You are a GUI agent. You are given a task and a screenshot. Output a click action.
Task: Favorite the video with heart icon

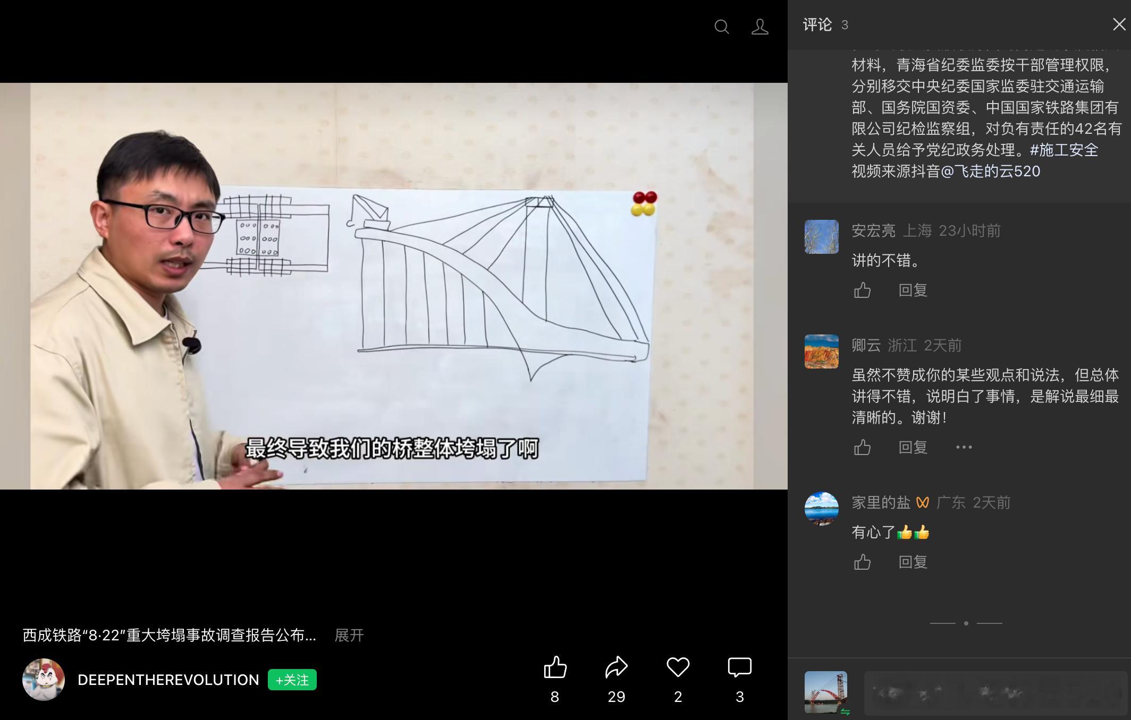pyautogui.click(x=678, y=667)
